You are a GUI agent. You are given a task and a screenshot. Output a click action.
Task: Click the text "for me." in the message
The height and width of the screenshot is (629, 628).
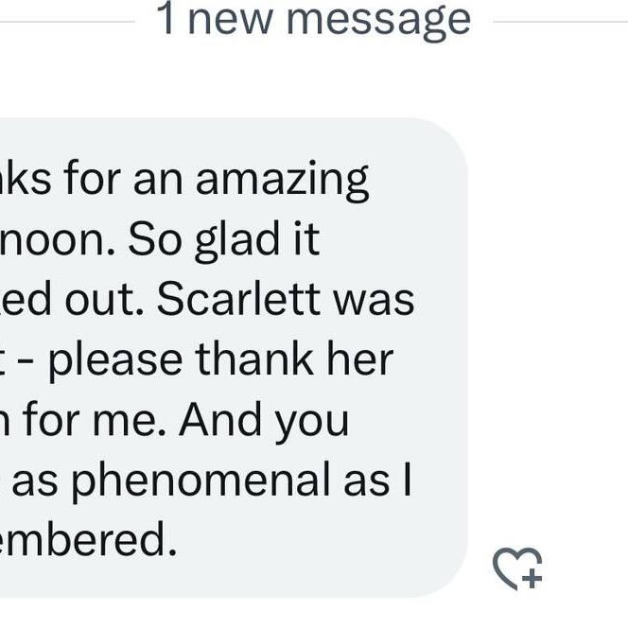click(95, 419)
